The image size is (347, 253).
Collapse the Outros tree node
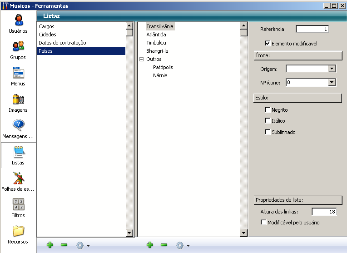coord(141,59)
